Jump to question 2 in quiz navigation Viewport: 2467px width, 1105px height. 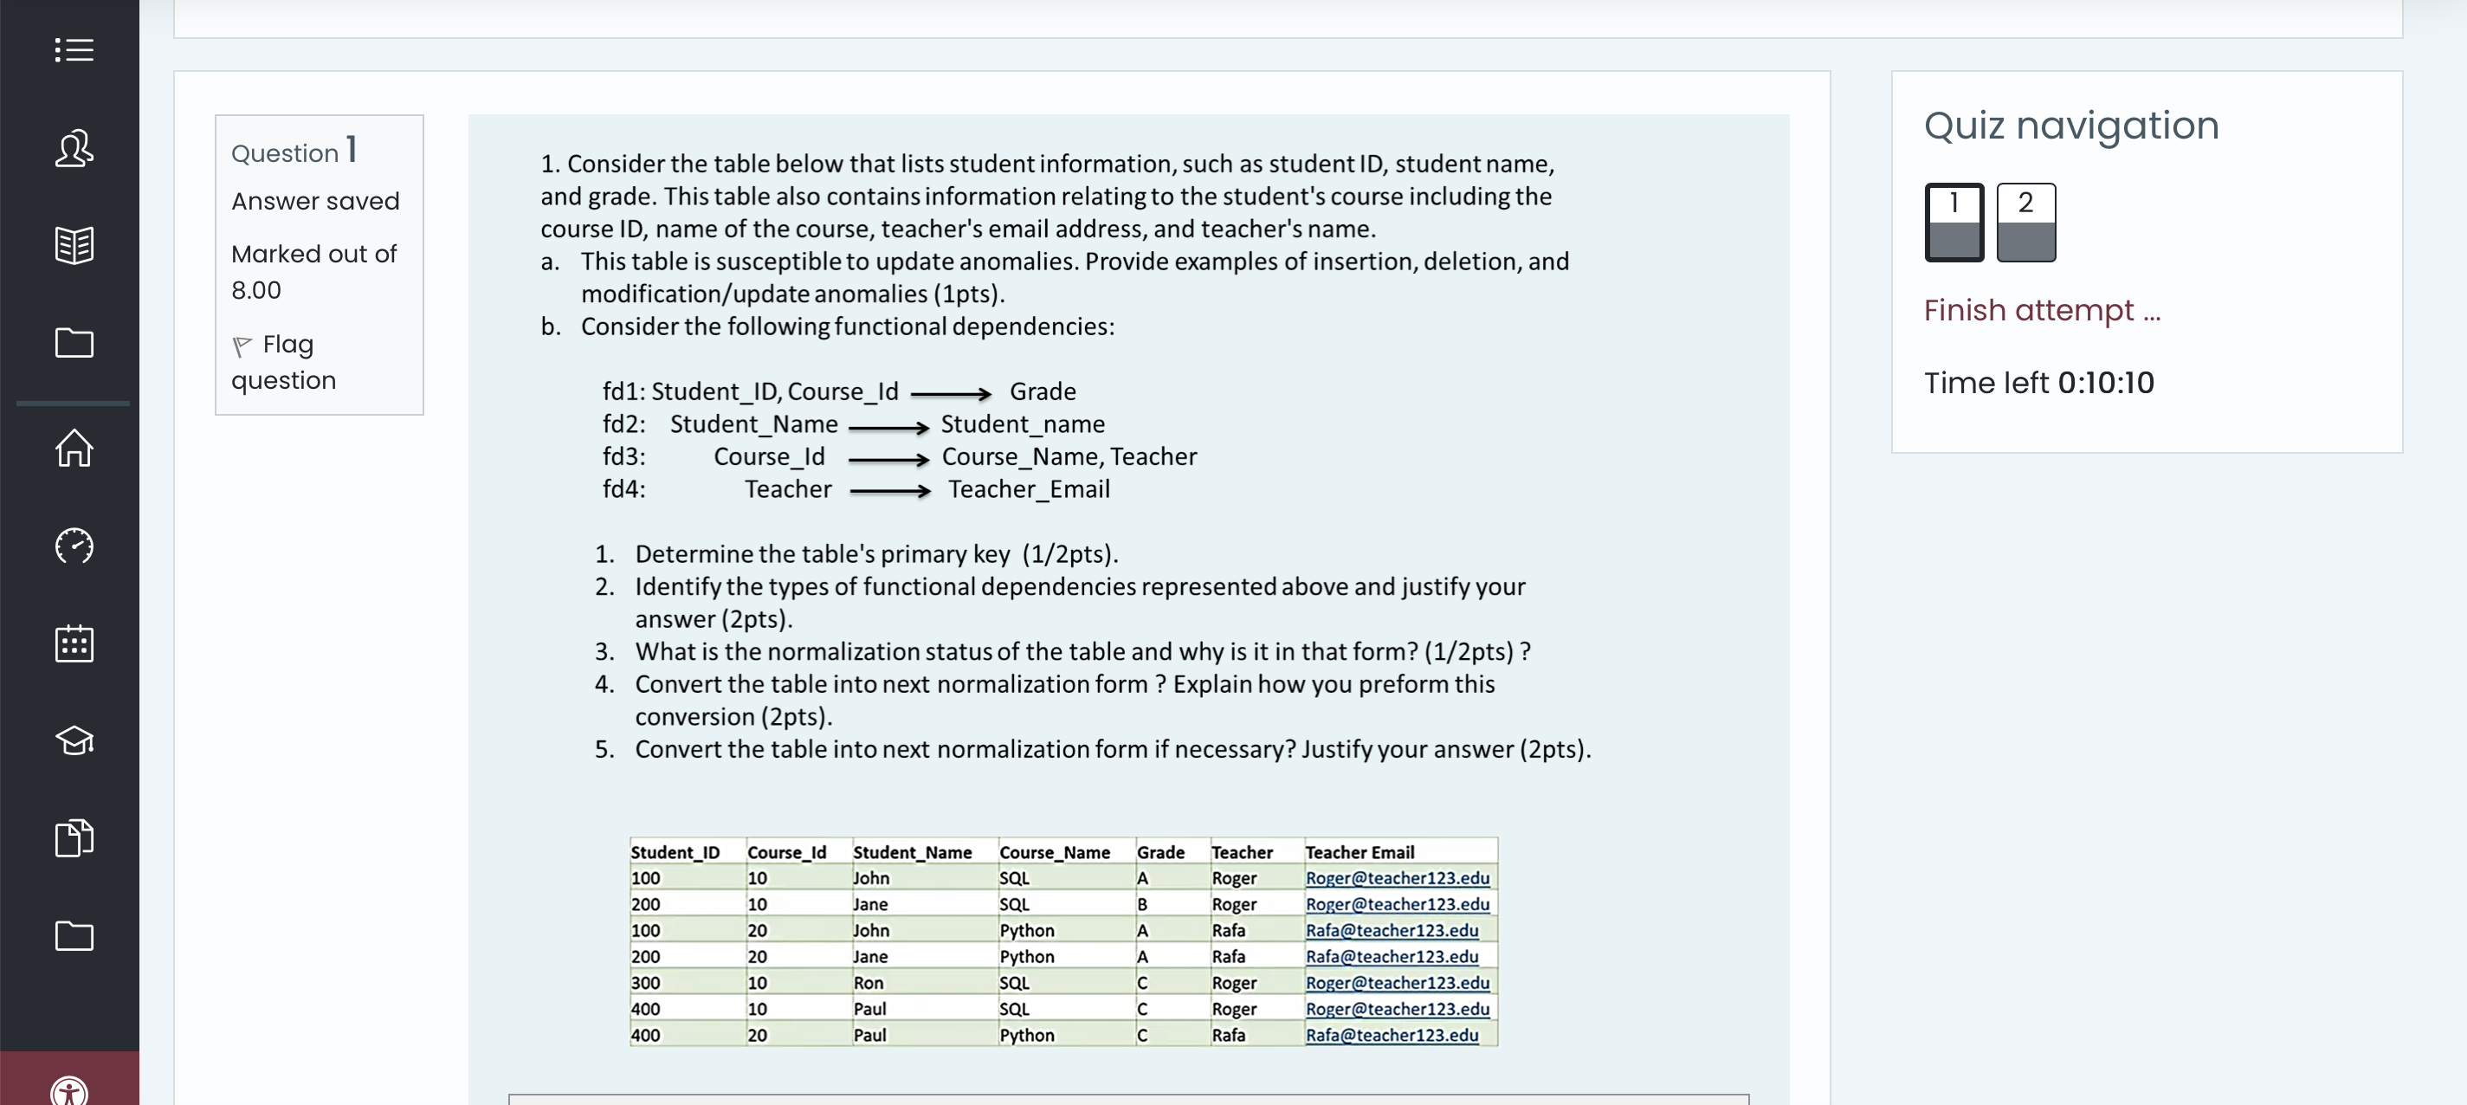[x=2025, y=223]
